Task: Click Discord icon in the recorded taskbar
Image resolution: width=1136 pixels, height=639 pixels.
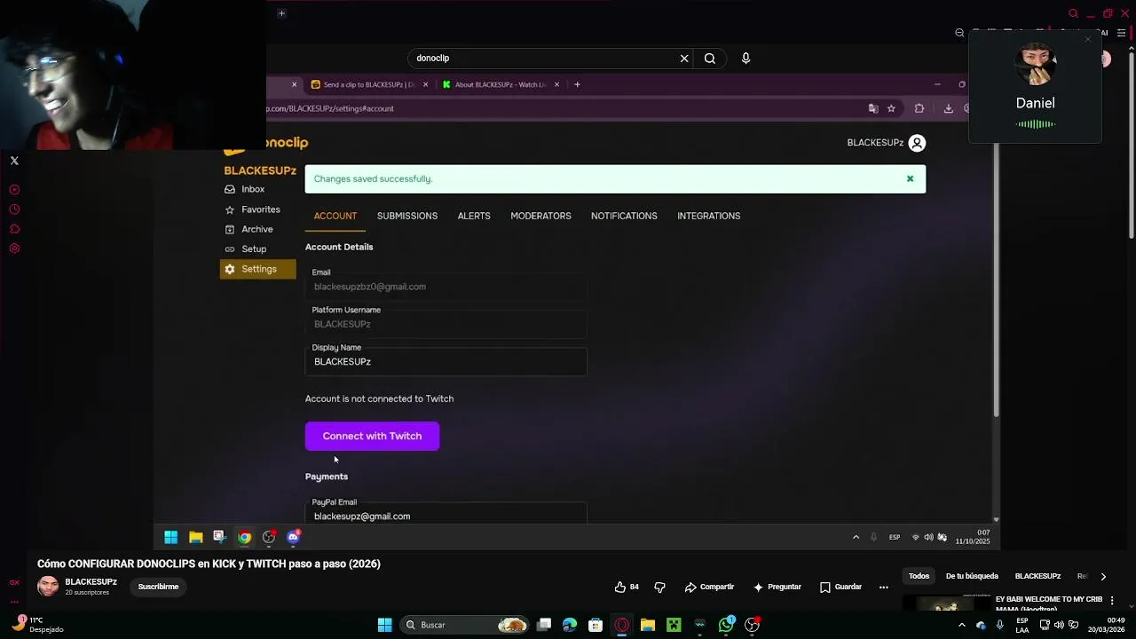Action: click(293, 537)
